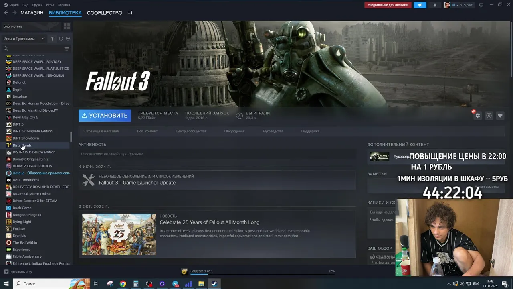The image size is (513, 289).
Task: Open Calculator from taskbar
Action: coord(136,284)
